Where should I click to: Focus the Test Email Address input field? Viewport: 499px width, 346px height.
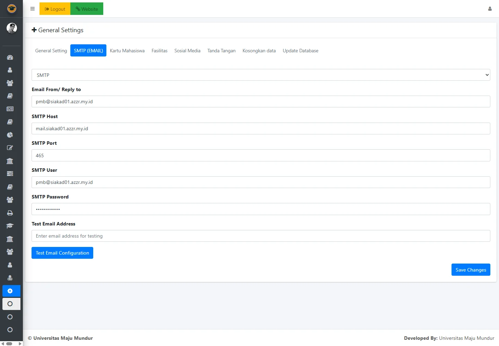point(261,236)
